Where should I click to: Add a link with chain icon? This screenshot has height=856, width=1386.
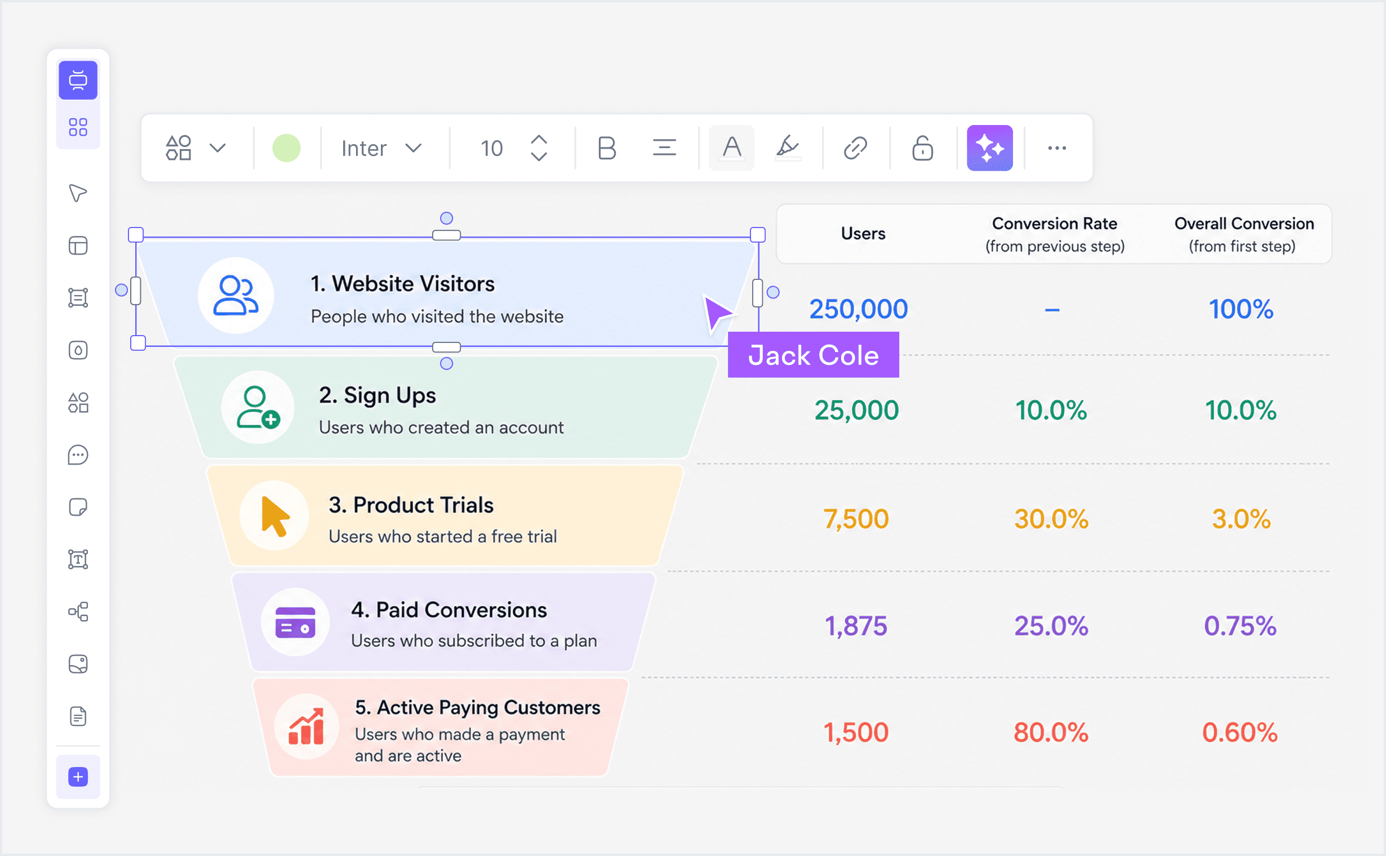coord(855,148)
